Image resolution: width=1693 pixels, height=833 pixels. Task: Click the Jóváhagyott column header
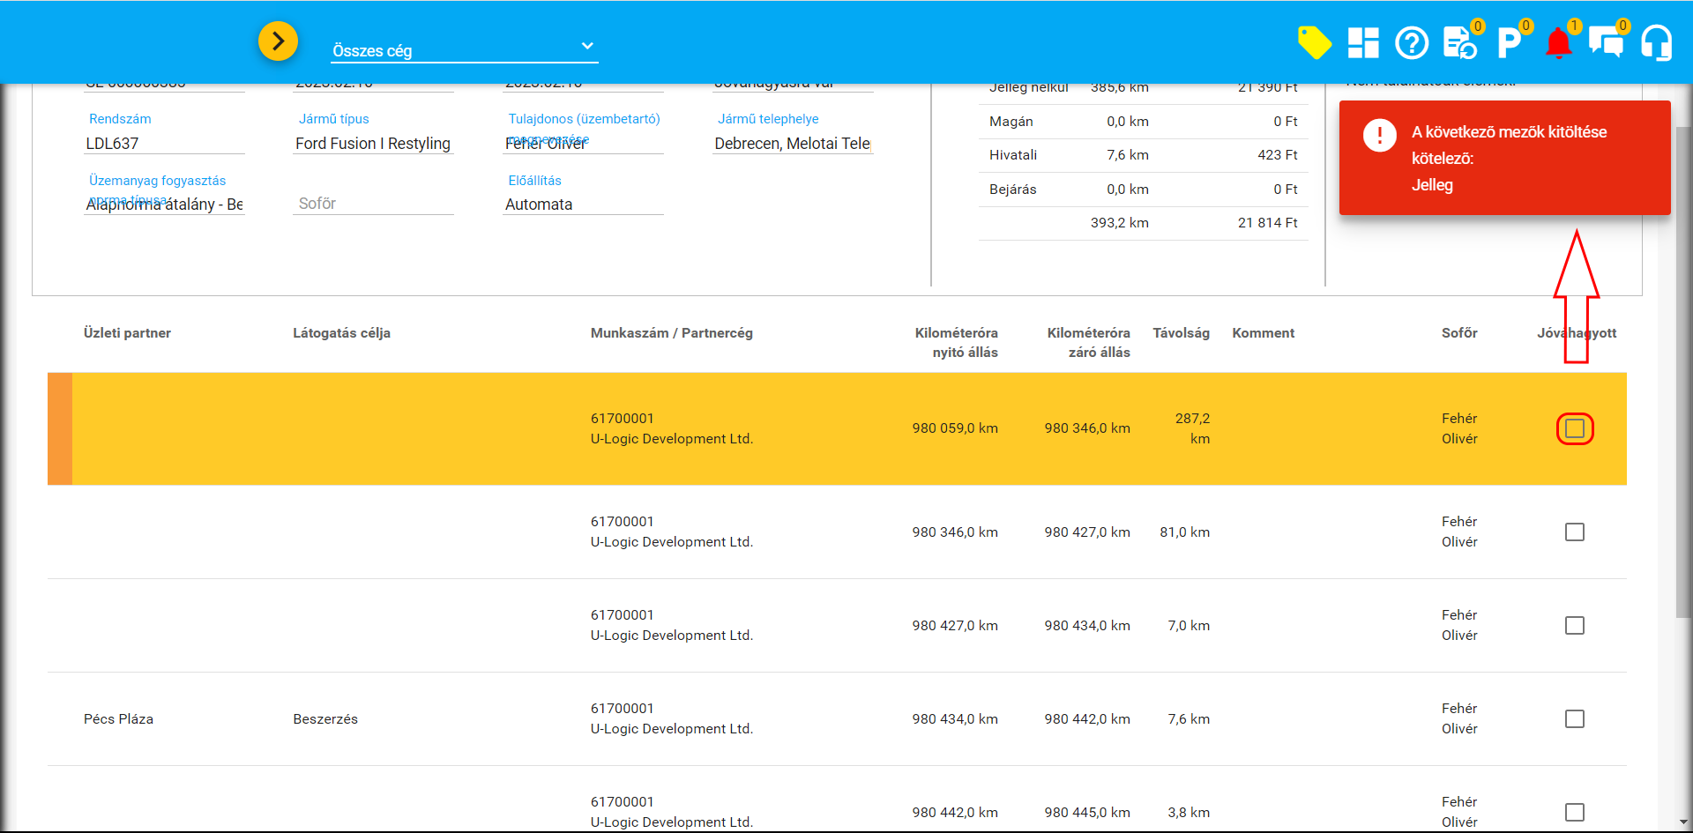(x=1577, y=333)
